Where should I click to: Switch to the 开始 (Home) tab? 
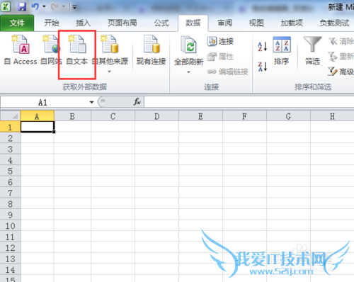pyautogui.click(x=52, y=23)
